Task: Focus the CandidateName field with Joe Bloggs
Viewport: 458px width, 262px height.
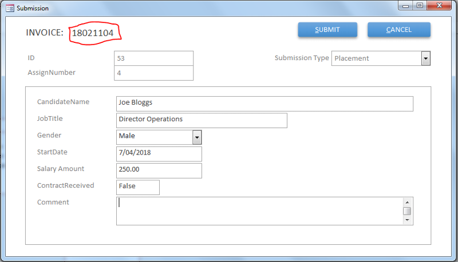Action: pyautogui.click(x=264, y=104)
